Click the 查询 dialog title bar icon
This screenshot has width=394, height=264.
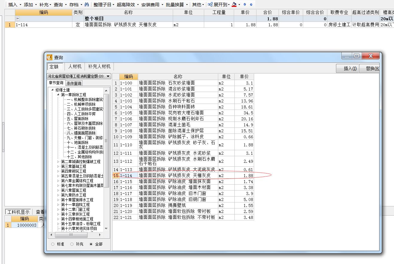tap(50, 57)
